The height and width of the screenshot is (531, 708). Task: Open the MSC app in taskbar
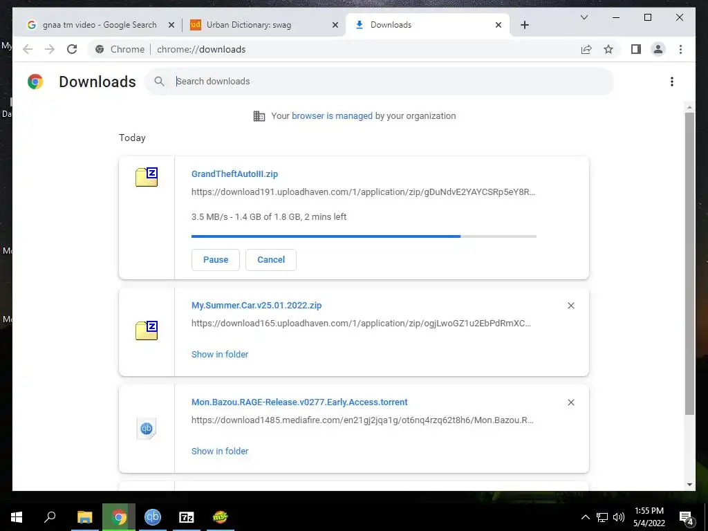click(x=221, y=517)
